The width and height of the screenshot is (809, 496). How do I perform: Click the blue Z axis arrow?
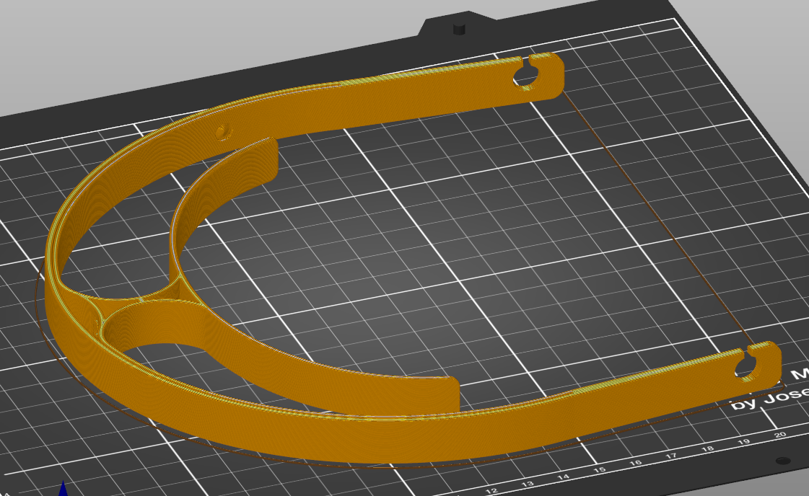point(63,488)
